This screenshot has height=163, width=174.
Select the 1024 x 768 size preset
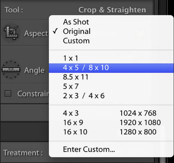coord(138,113)
